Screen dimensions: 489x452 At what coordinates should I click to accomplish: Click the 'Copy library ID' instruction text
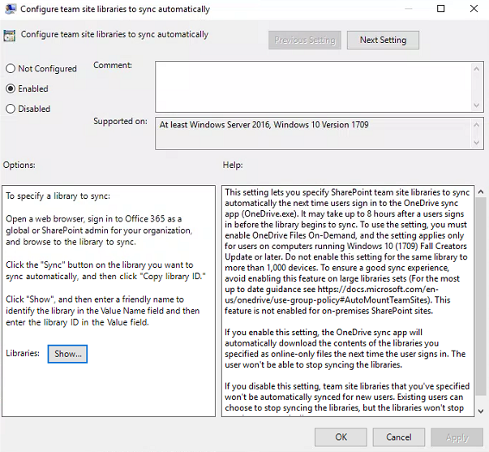click(105, 271)
